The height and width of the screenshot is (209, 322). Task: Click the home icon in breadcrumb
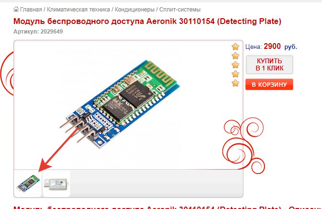pyautogui.click(x=16, y=9)
